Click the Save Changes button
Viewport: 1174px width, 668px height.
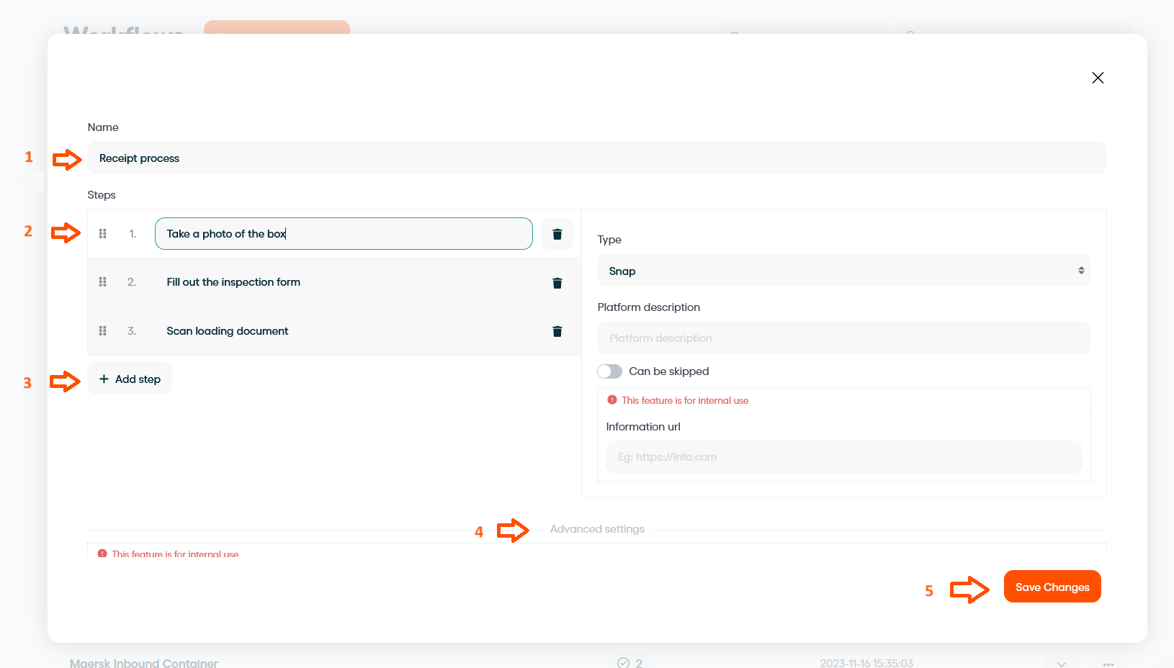[x=1052, y=587]
